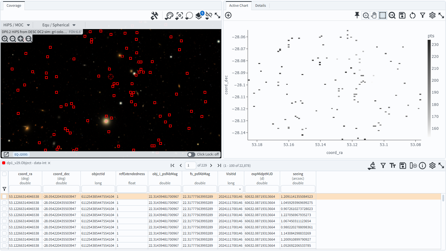Toggle the Click Lock switch

[191, 155]
